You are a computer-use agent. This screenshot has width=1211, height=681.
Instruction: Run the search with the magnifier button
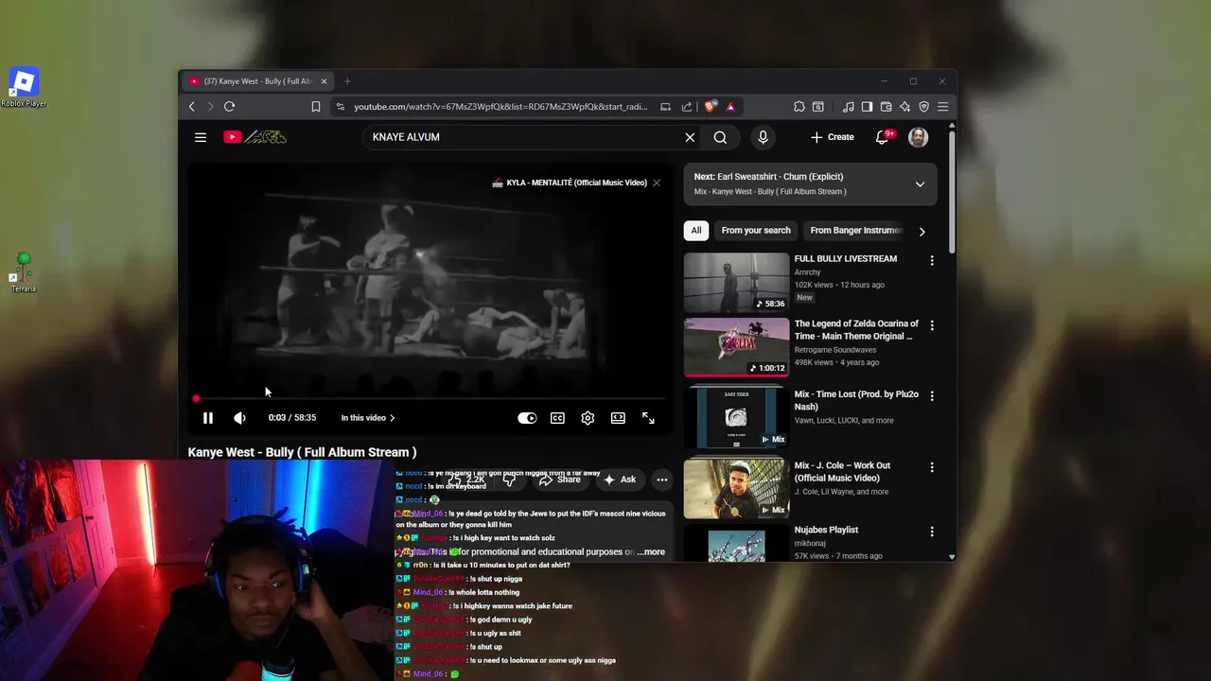pyautogui.click(x=720, y=137)
